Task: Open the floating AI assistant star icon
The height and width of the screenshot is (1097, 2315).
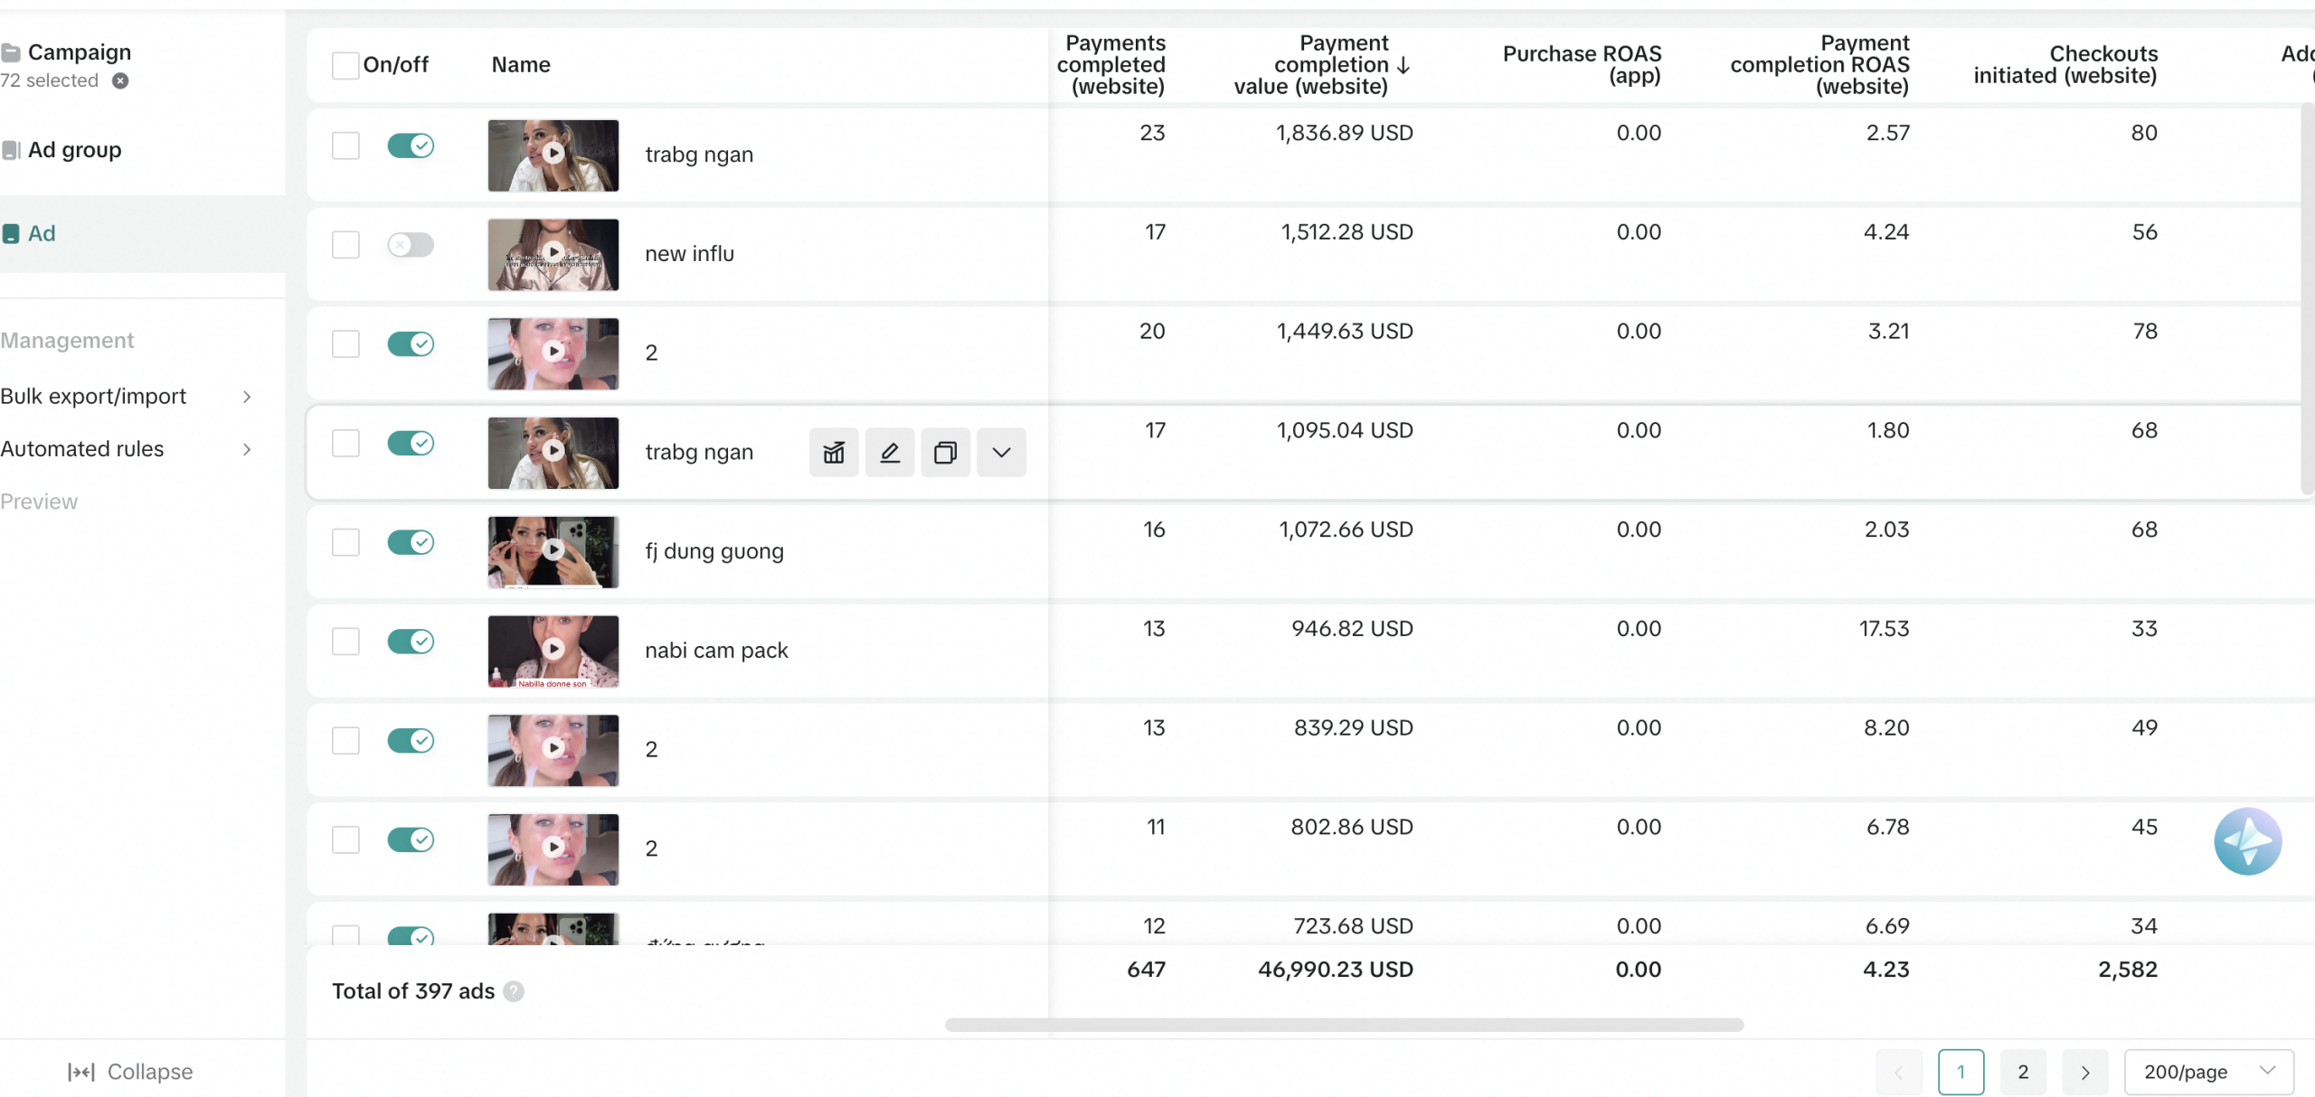Action: click(2247, 840)
